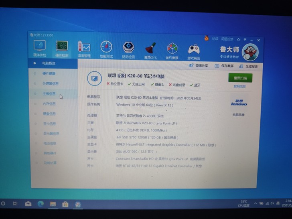Select 主板信息 sidebar tab
292x219 pixels.
coord(53,94)
